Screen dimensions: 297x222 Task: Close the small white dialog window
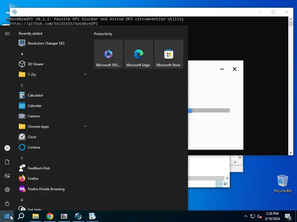pos(234,69)
